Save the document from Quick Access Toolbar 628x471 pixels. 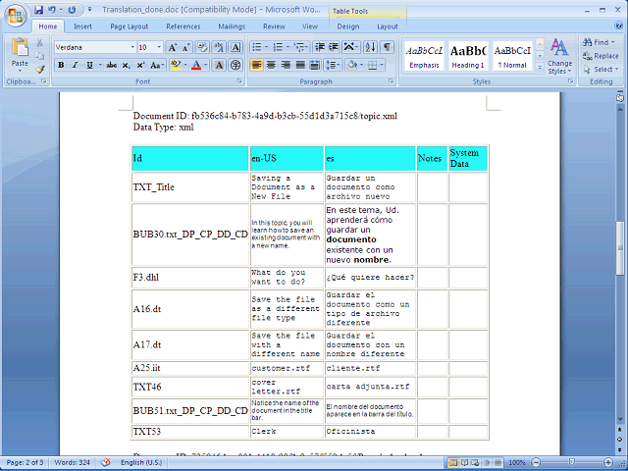click(x=38, y=10)
